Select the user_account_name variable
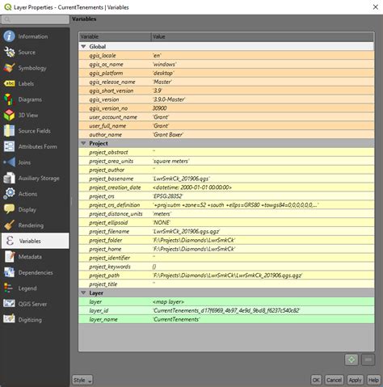383x387 pixels. click(226, 117)
